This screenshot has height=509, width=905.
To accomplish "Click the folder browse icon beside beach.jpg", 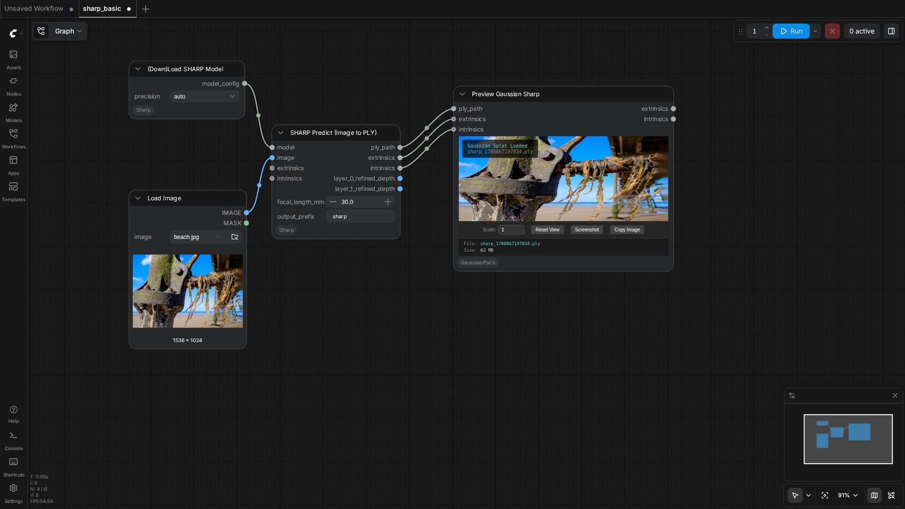I will [235, 237].
